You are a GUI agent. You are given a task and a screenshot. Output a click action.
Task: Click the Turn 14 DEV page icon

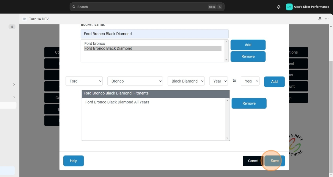(25, 19)
